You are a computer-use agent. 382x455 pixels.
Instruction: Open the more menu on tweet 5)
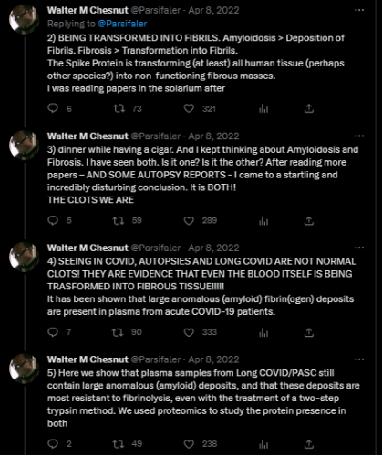pyautogui.click(x=359, y=359)
